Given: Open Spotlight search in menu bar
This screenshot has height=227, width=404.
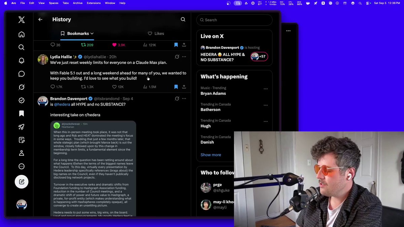Looking at the screenshot, I should 360,3.
